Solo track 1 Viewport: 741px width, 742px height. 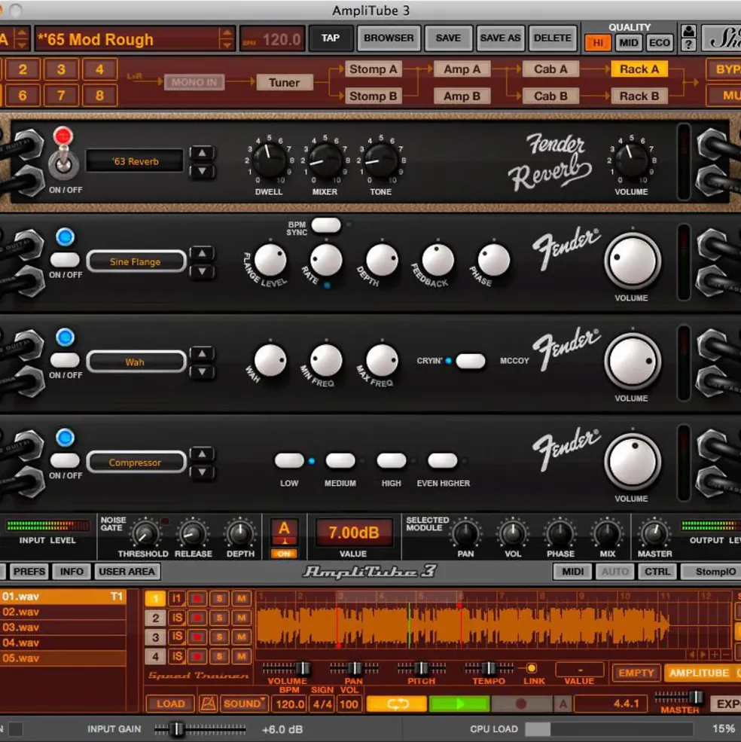pyautogui.click(x=219, y=599)
